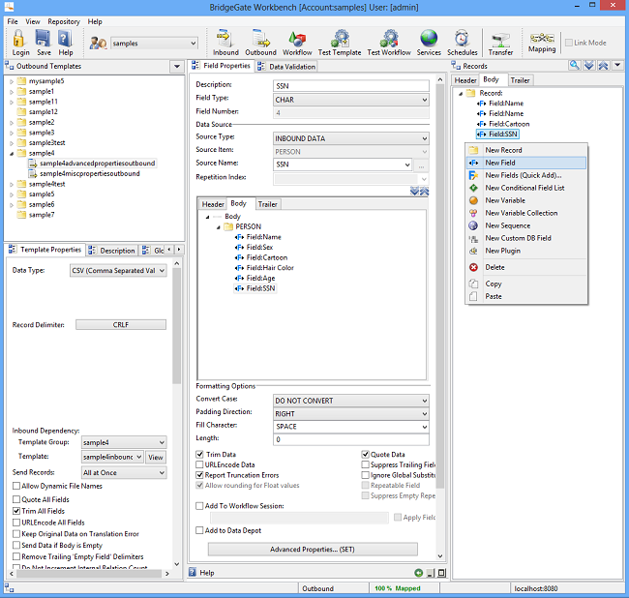Click the browse button beside Source Name
Image resolution: width=629 pixels, height=598 pixels.
pyautogui.click(x=421, y=164)
